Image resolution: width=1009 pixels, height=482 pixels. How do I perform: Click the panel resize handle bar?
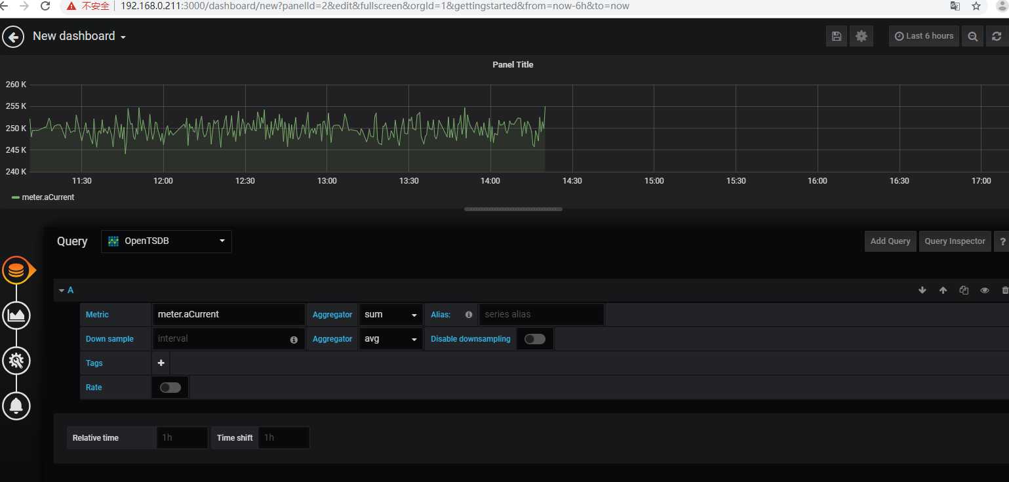coord(513,209)
